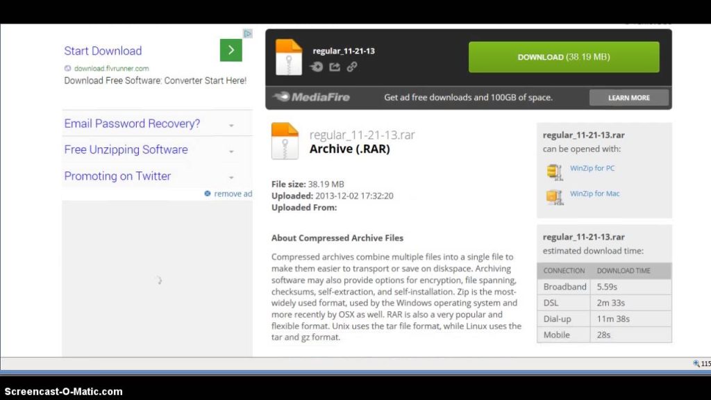Select the WinZip for Mac program icon
The image size is (711, 400).
(x=554, y=197)
